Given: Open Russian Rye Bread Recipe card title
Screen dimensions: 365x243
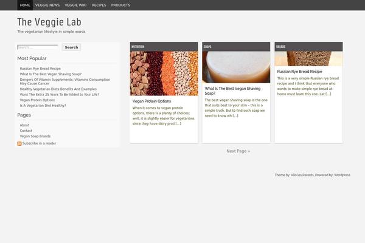Looking at the screenshot, I should point(299,72).
